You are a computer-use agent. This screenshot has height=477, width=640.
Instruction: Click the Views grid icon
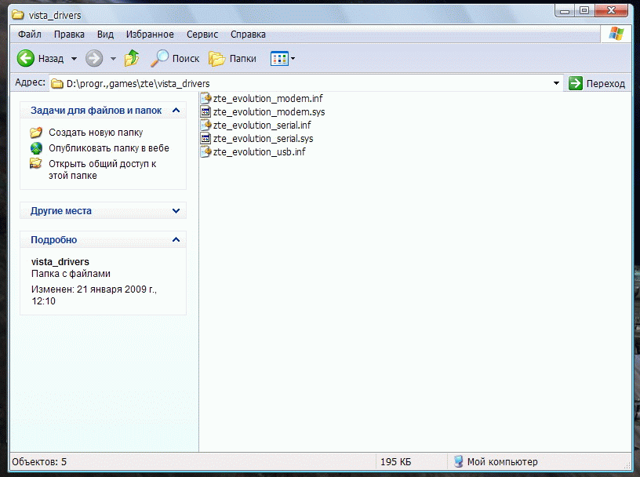coord(278,58)
